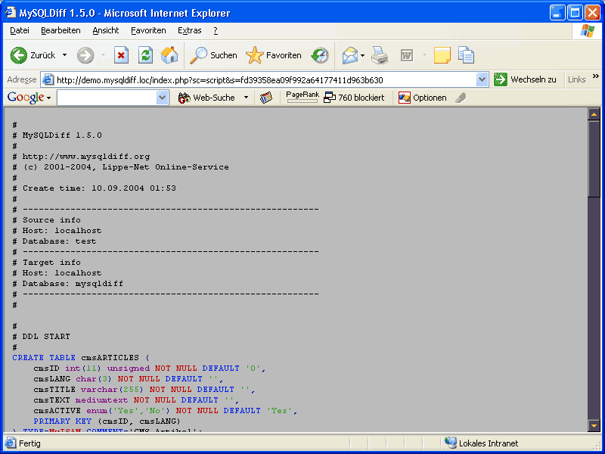Open Web-Suche dropdown arrow
Screen dimensions: 605x454
[x=247, y=98]
